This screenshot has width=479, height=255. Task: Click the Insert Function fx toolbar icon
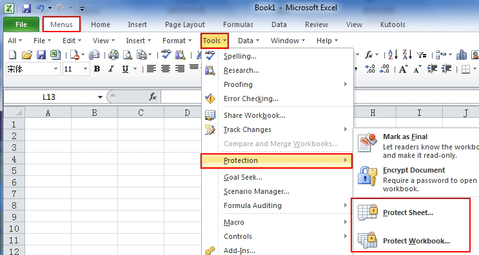[369, 55]
